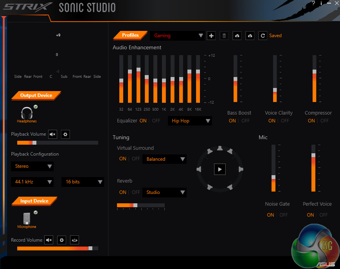Adjust the Bass Boost level slider
340x269 pixels.
235,79
